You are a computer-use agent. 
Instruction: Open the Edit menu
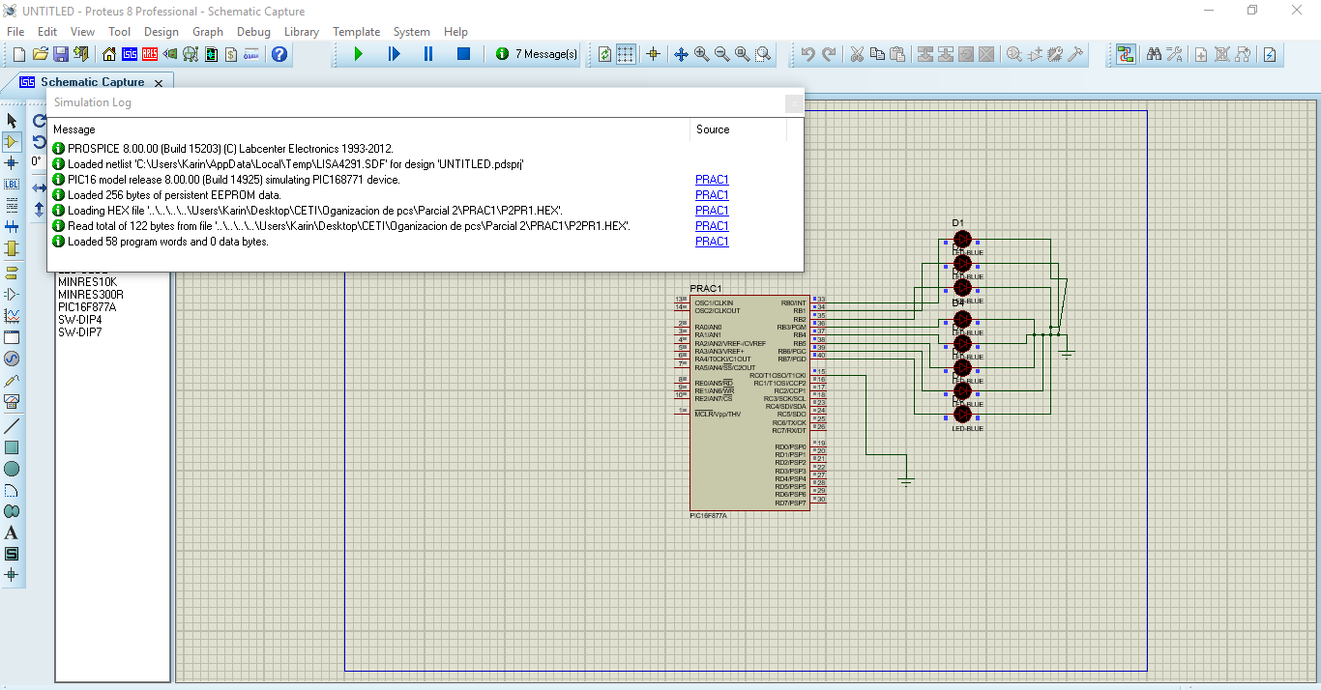47,31
